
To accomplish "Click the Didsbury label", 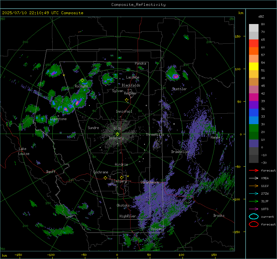I will [116, 138].
